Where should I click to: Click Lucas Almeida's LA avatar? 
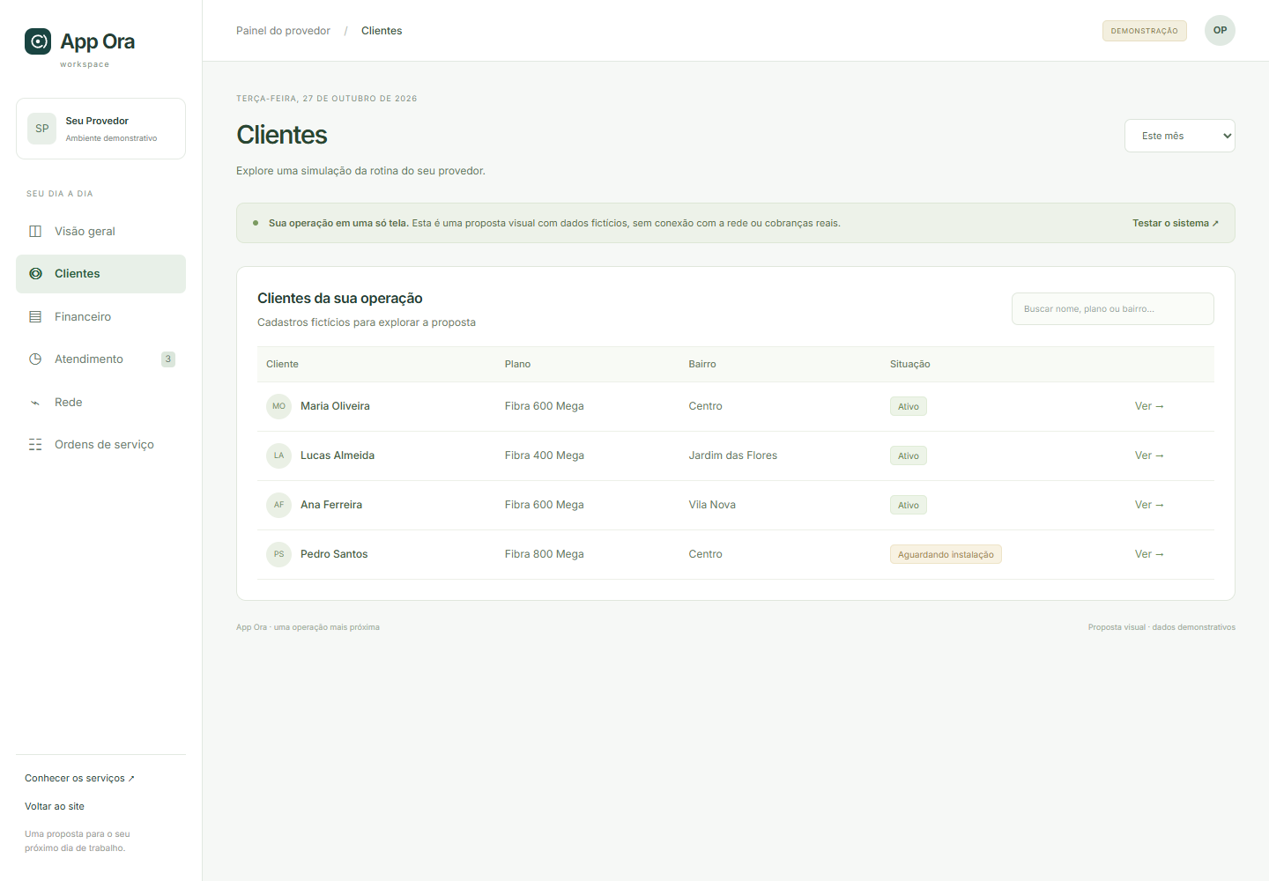pyautogui.click(x=278, y=455)
